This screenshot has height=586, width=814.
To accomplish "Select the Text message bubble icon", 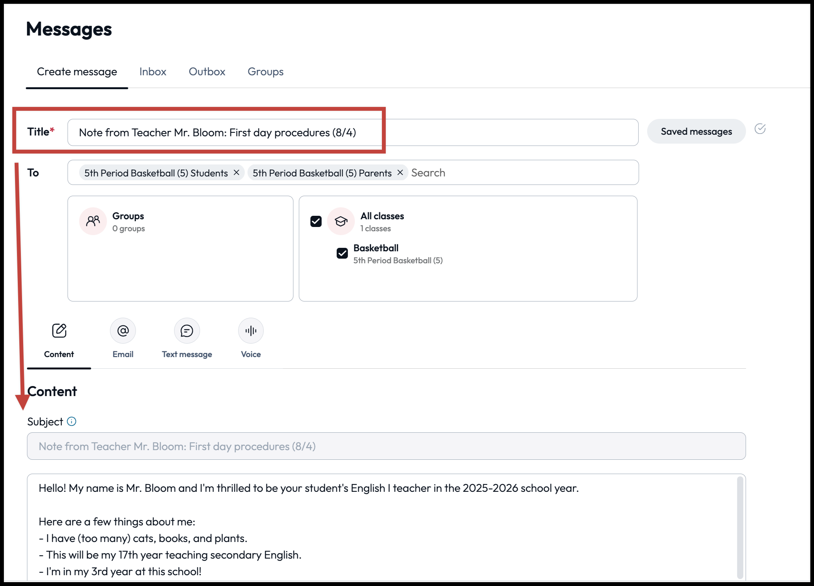I will point(187,330).
